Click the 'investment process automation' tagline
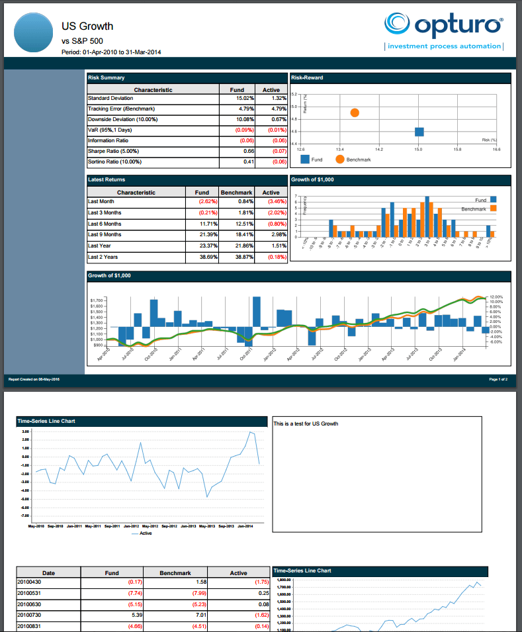The width and height of the screenshot is (522, 632). 443,46
